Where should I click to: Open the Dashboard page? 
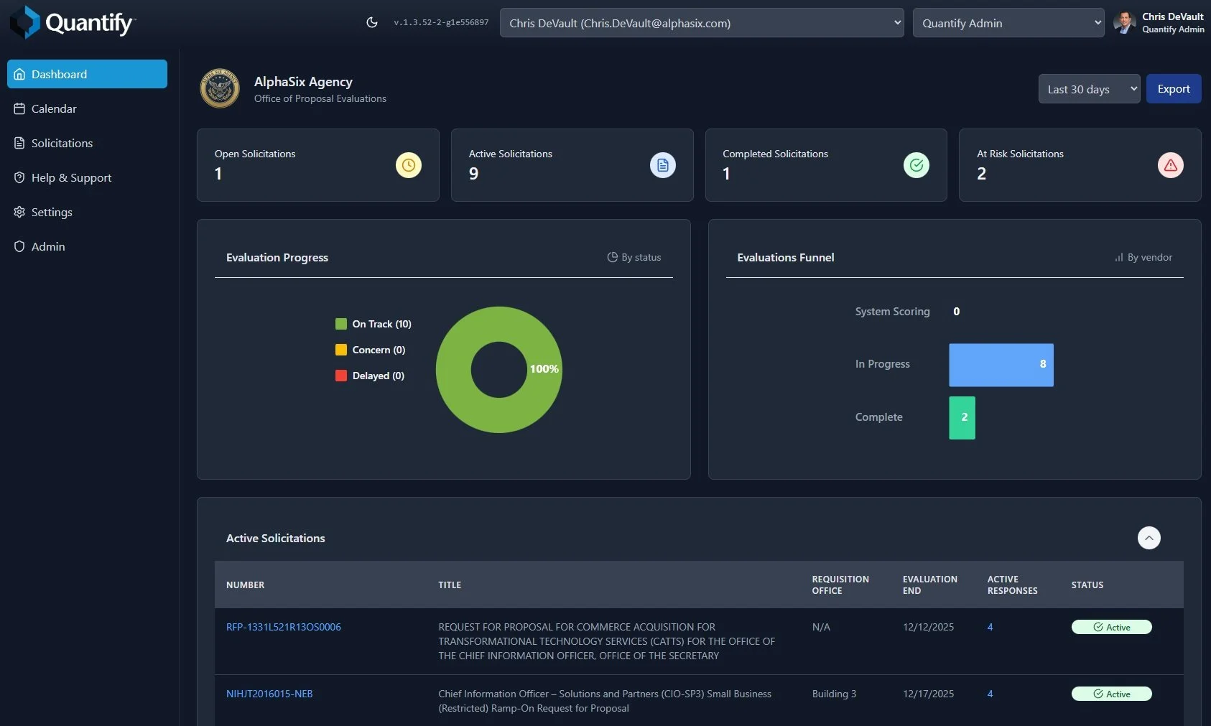click(87, 74)
